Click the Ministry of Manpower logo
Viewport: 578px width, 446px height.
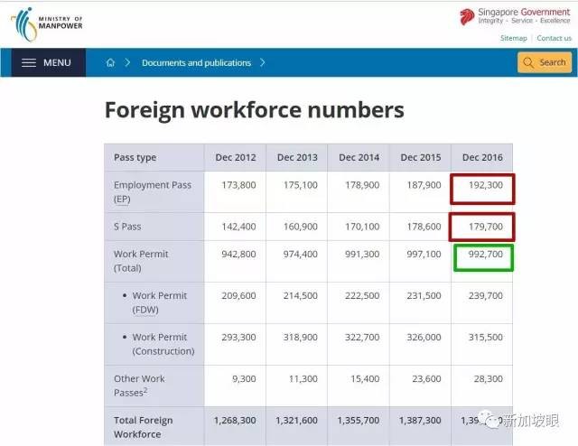coord(47,23)
